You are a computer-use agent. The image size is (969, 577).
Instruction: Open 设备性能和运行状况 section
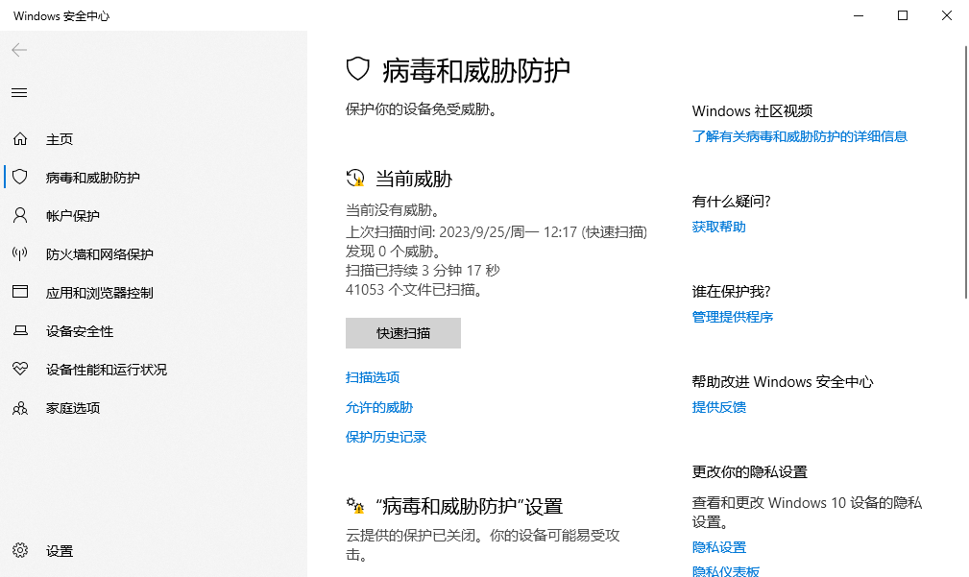(x=107, y=370)
